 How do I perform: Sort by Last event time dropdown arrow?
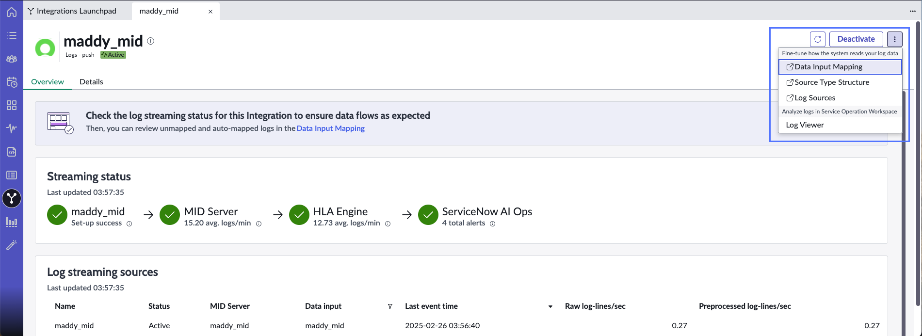550,306
